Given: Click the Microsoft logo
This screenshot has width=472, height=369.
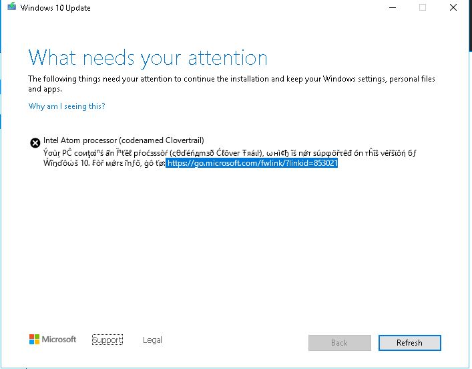Looking at the screenshot, I should coord(53,340).
